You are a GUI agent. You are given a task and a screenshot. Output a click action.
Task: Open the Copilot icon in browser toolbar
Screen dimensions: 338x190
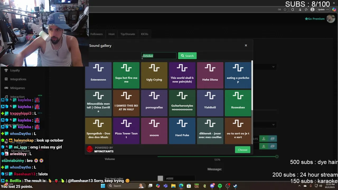click(x=334, y=9)
